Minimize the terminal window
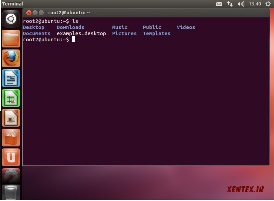The height and width of the screenshot is (201, 274). pos(35,13)
